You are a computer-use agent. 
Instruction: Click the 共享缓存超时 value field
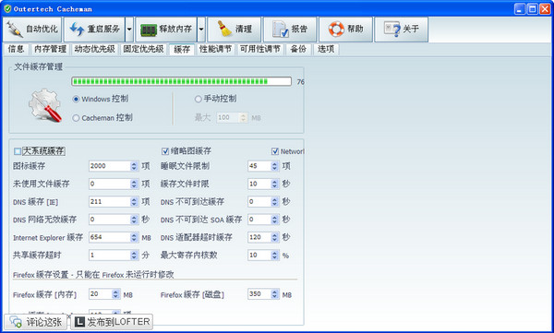[110, 255]
